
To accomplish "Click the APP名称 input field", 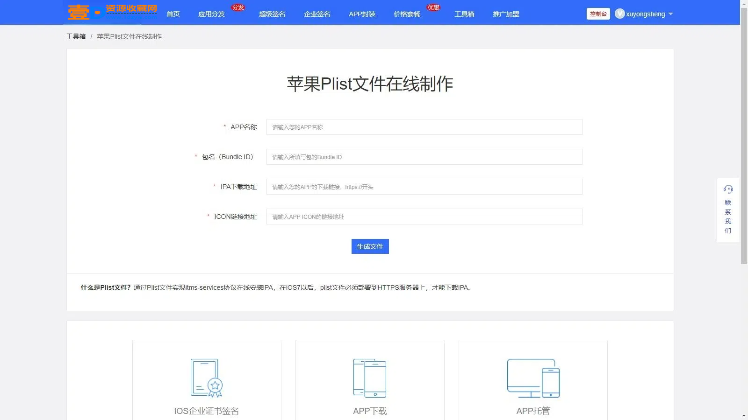I will coord(424,127).
